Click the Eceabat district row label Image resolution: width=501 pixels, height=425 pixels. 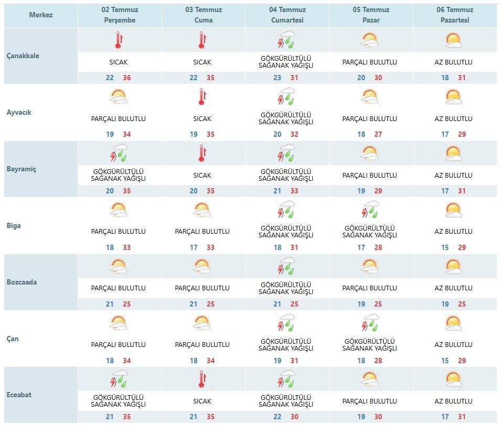click(x=19, y=395)
